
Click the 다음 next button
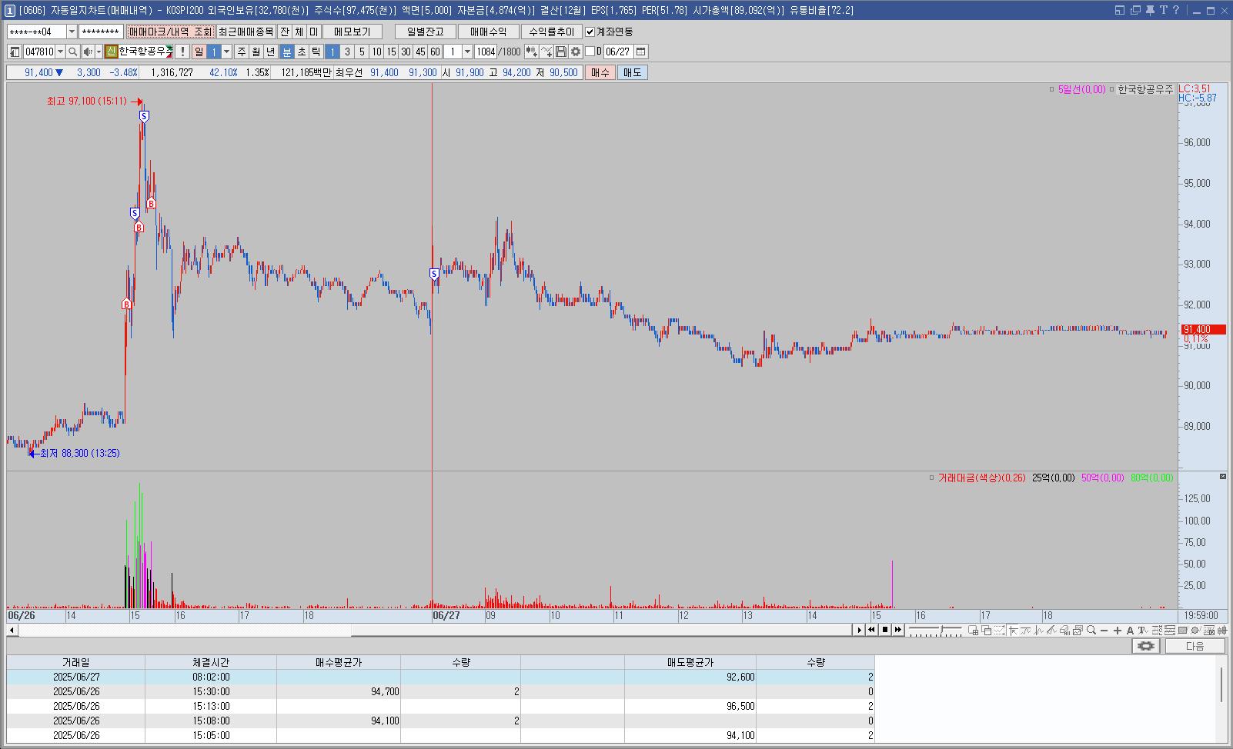[1195, 646]
